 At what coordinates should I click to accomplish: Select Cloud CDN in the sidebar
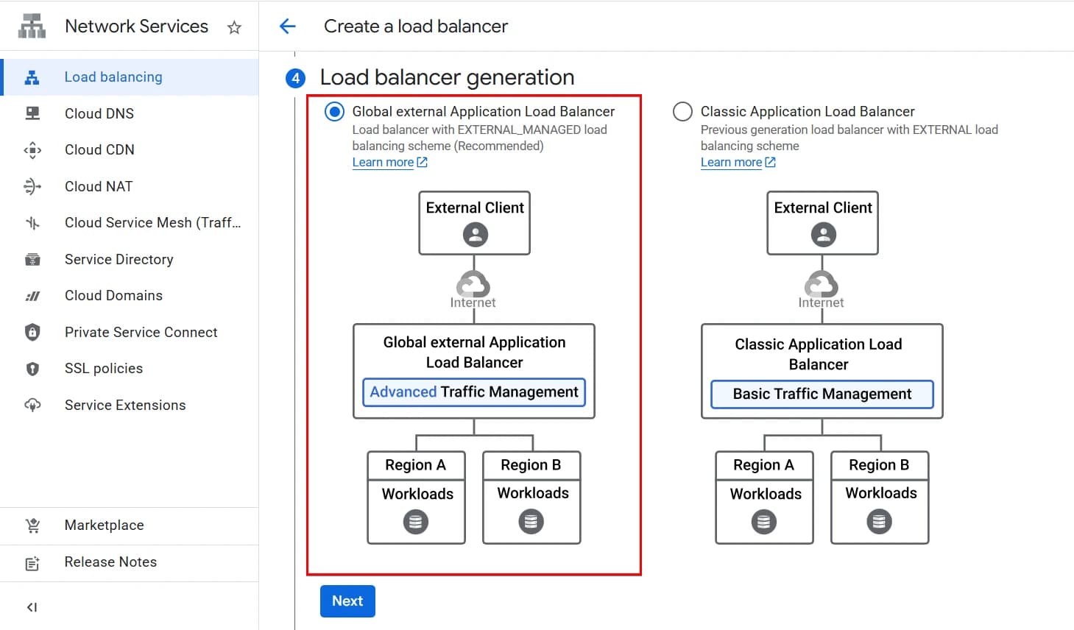tap(99, 149)
